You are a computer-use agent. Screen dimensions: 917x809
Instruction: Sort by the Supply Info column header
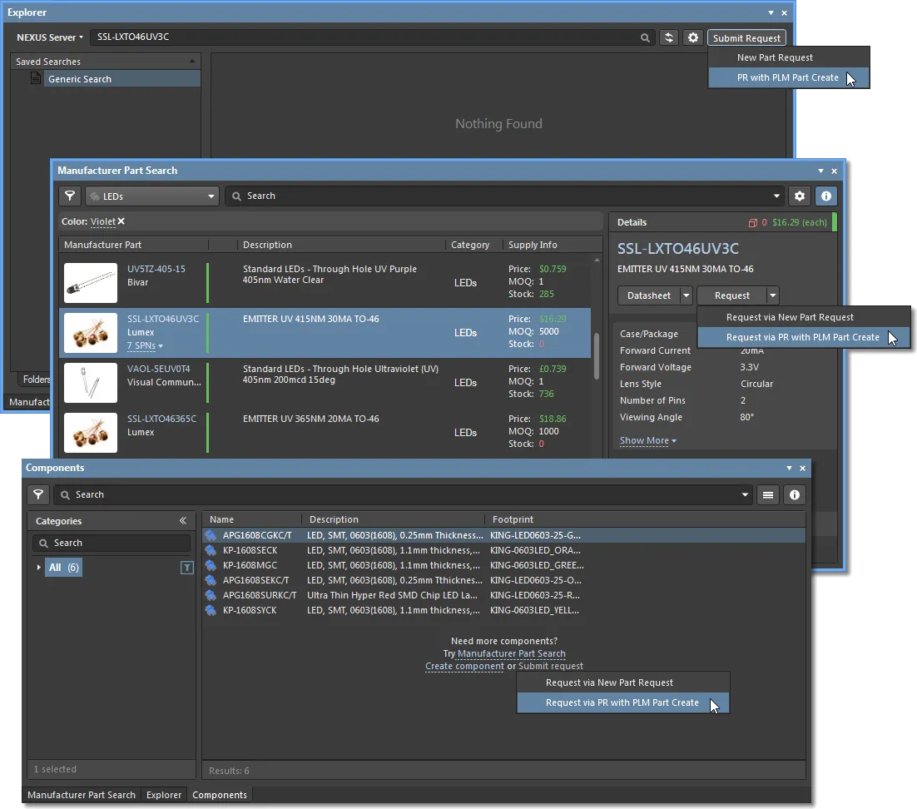[x=533, y=245]
